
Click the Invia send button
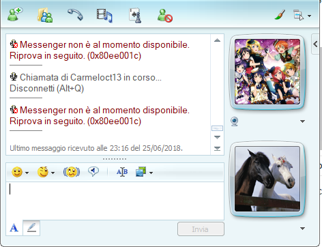(x=201, y=229)
